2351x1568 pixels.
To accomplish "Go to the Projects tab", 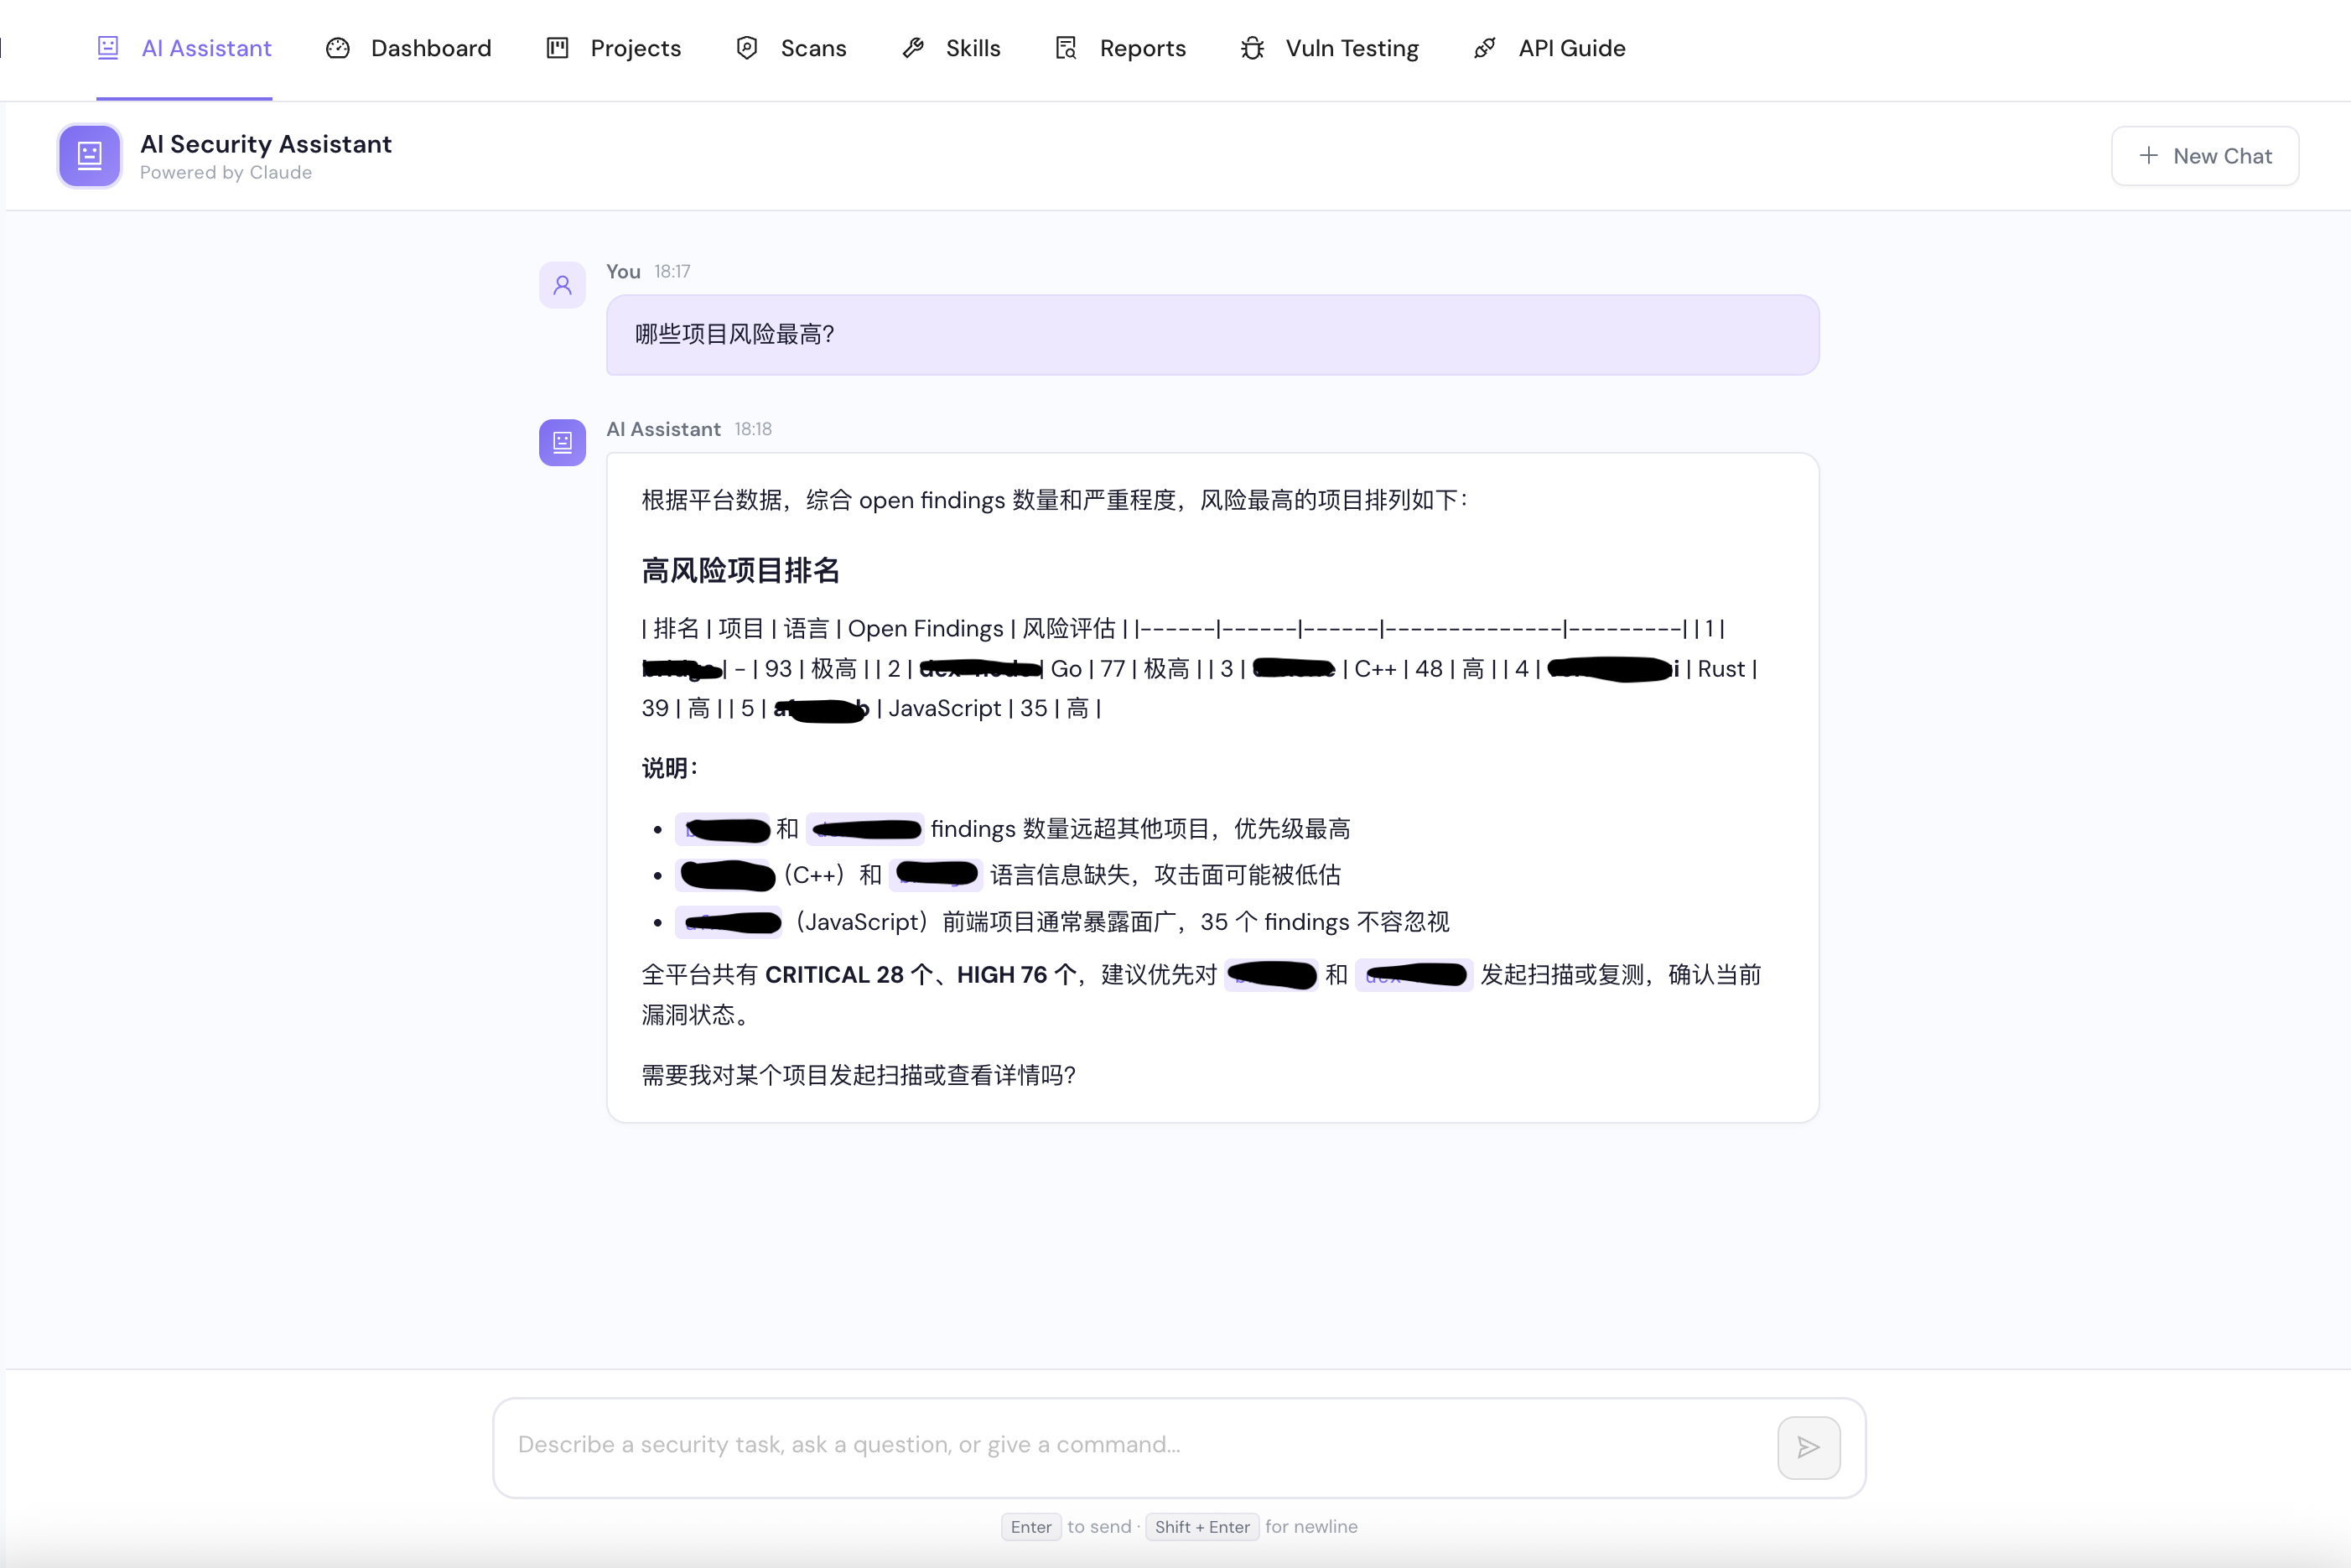I will [614, 48].
